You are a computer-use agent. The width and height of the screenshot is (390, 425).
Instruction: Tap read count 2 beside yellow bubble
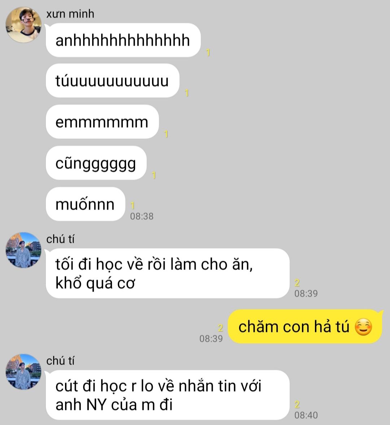click(220, 328)
